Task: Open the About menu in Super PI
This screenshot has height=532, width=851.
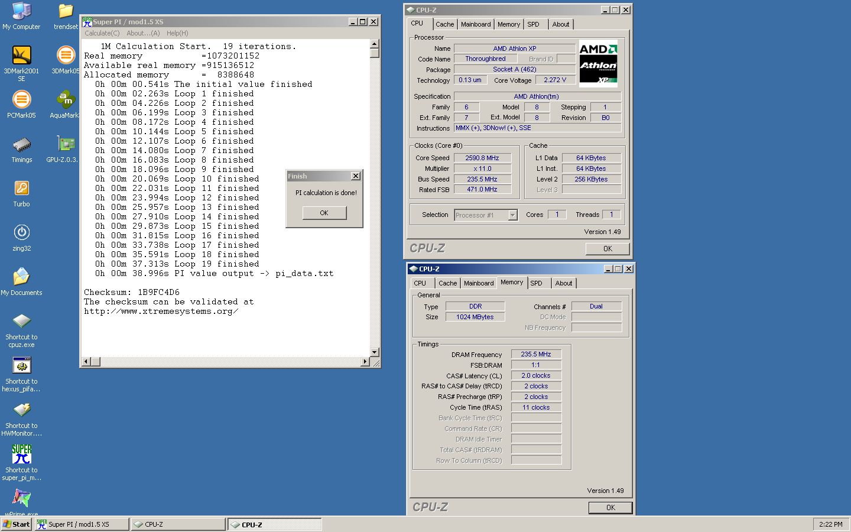Action: click(x=143, y=33)
